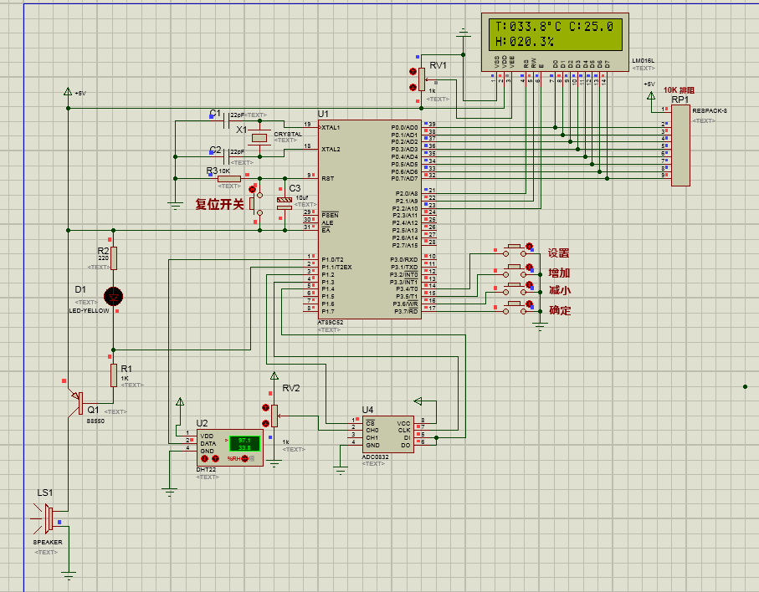The height and width of the screenshot is (592, 759).
Task: Click the +5V power terminal near RP1
Action: click(x=651, y=96)
